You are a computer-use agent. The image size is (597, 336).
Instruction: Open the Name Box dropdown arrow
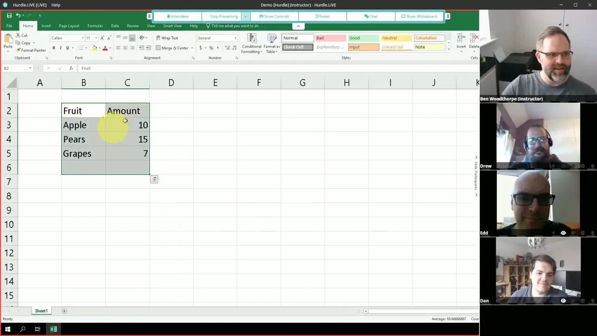[x=30, y=68]
